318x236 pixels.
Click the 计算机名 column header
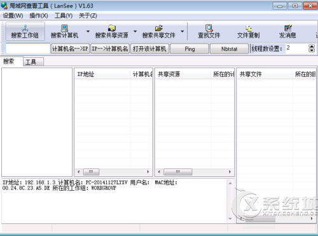[141, 74]
